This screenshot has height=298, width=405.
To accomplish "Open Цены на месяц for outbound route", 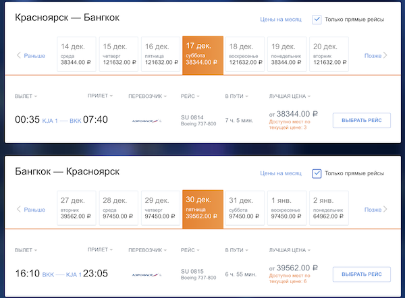I will coord(281,20).
